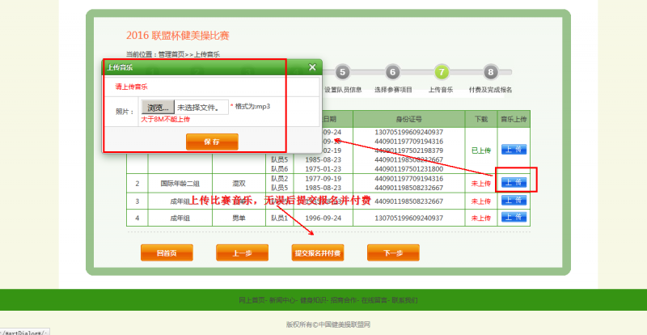Click step 8 circle 付费及完成报名

[x=490, y=73]
